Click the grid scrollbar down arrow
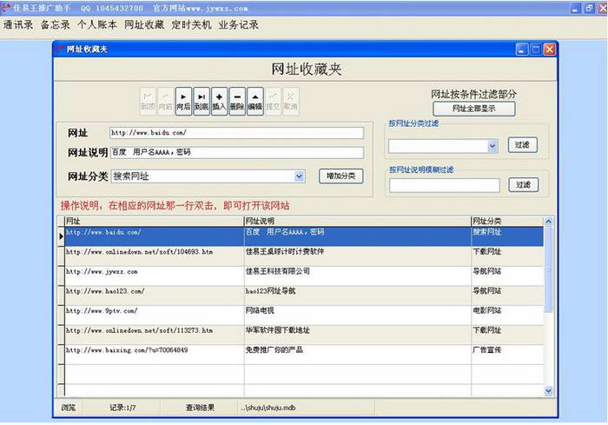Screen dimensions: 608x425 548,391
